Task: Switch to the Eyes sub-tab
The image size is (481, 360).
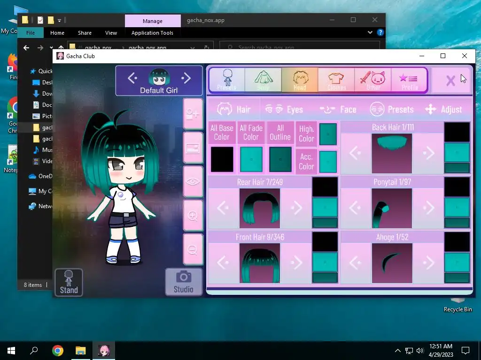Action: (x=284, y=109)
